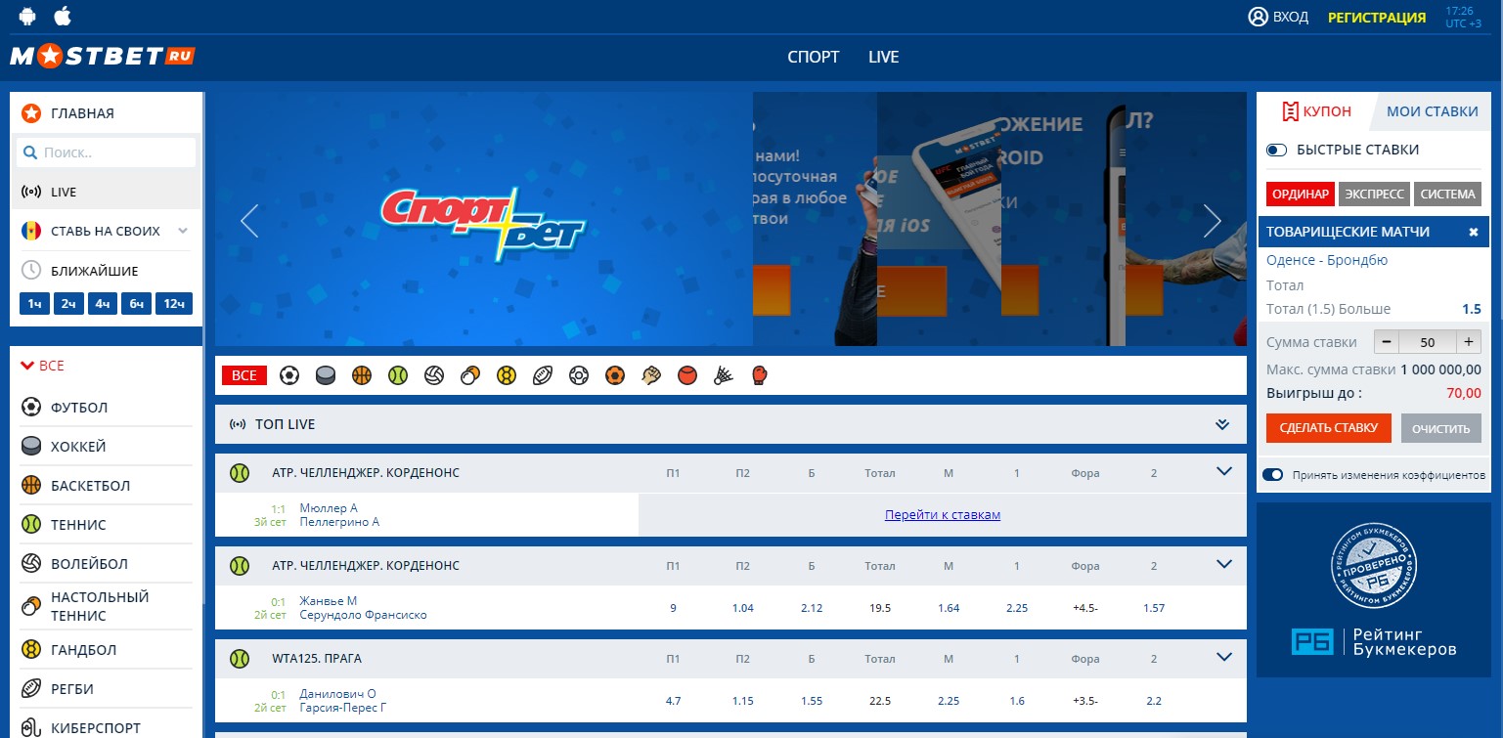Open the Рейтинг Букмекеров banner

pos(1373,590)
